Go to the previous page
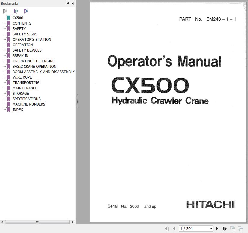This screenshot has height=233, width=248. 174,229
